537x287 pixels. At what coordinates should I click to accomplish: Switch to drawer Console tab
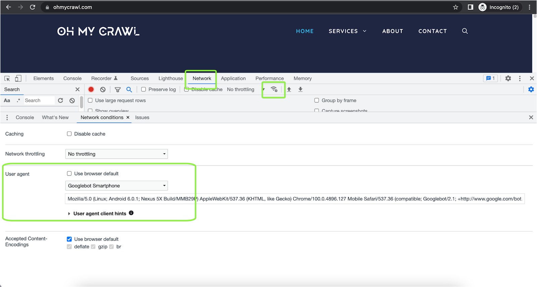tap(25, 117)
